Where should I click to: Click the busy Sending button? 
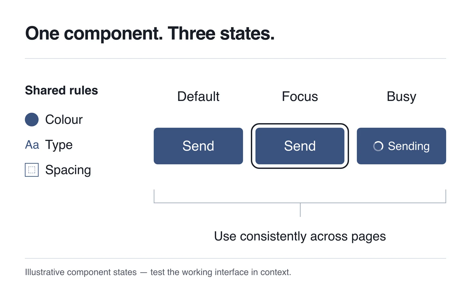[401, 146]
